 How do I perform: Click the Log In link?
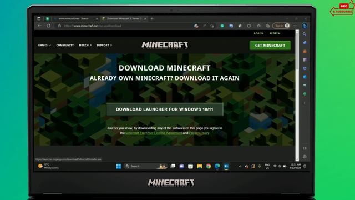[x=258, y=33]
